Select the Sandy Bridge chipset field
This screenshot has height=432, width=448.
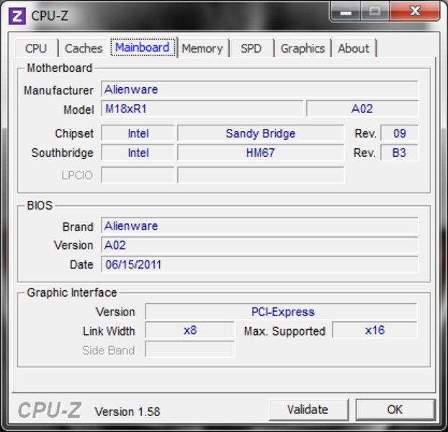tap(261, 133)
